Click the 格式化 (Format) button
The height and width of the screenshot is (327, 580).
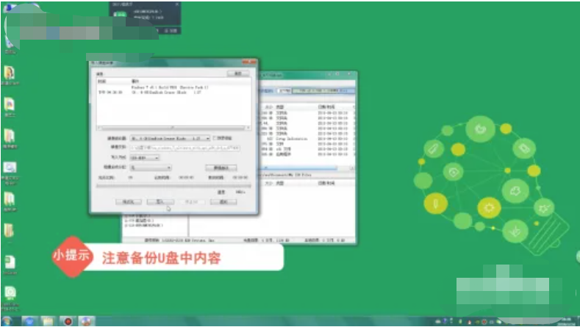pyautogui.click(x=127, y=201)
